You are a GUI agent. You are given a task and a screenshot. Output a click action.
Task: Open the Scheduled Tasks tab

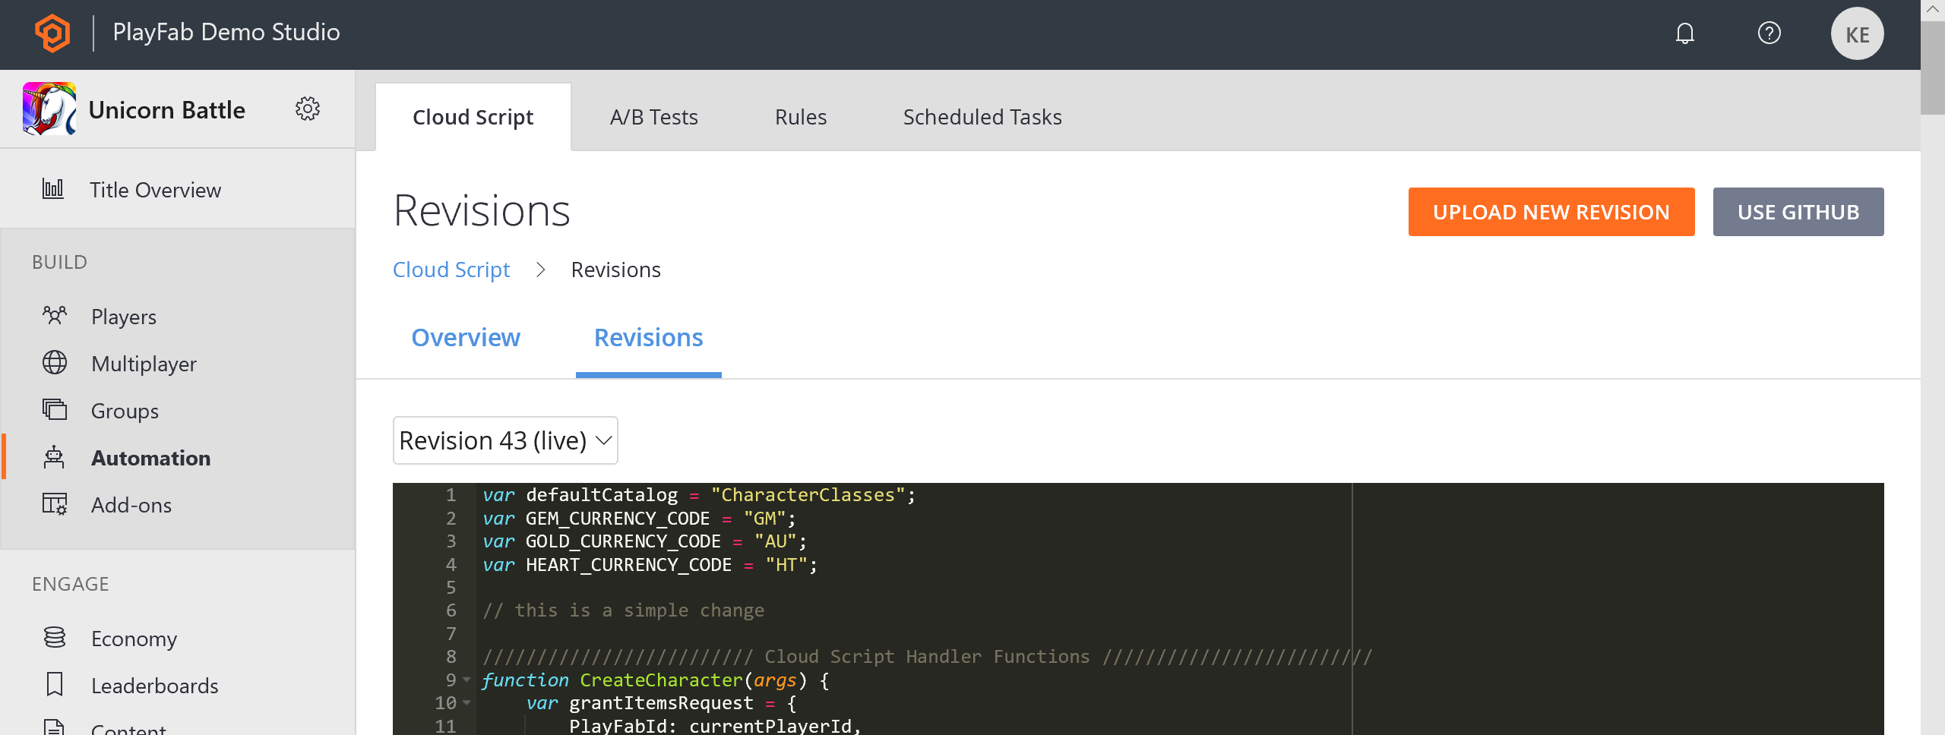coord(982,116)
